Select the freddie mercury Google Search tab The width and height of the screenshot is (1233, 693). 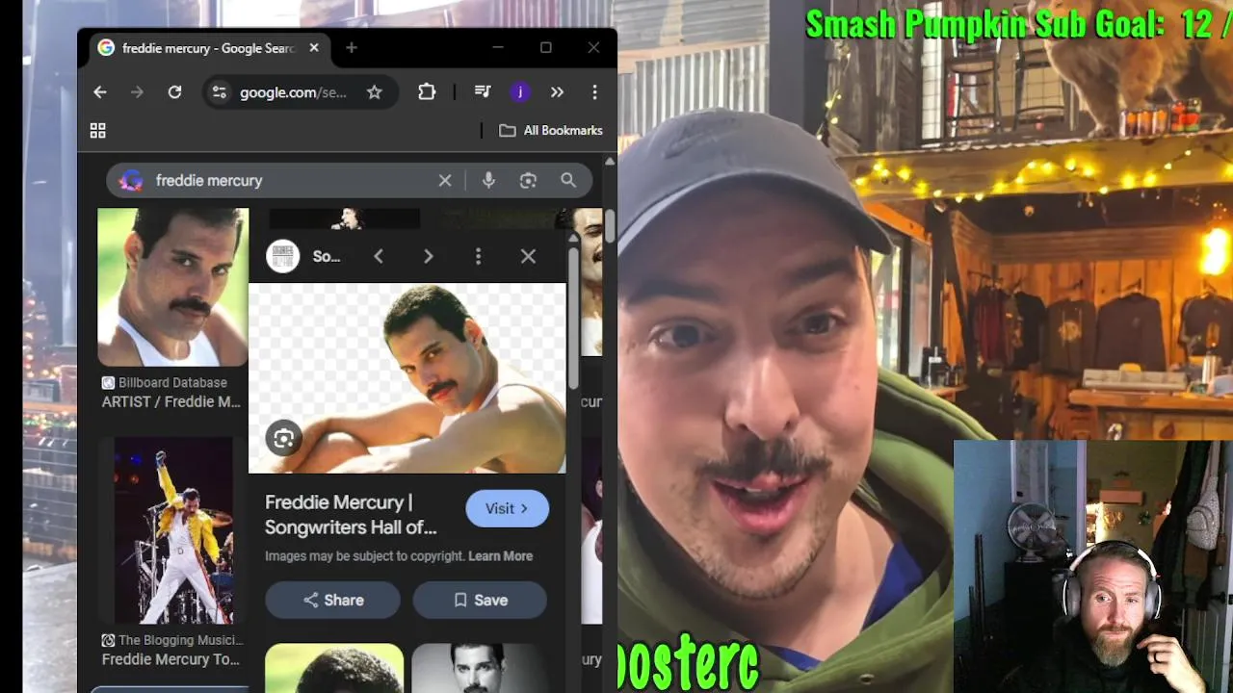tap(209, 48)
